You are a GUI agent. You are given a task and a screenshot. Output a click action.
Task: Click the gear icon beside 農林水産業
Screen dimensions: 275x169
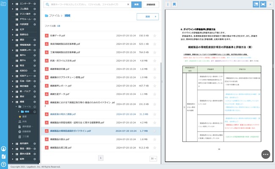pos(35,154)
